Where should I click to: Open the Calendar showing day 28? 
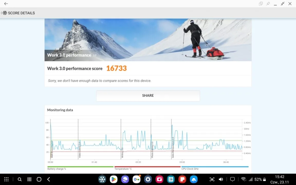[171, 179]
